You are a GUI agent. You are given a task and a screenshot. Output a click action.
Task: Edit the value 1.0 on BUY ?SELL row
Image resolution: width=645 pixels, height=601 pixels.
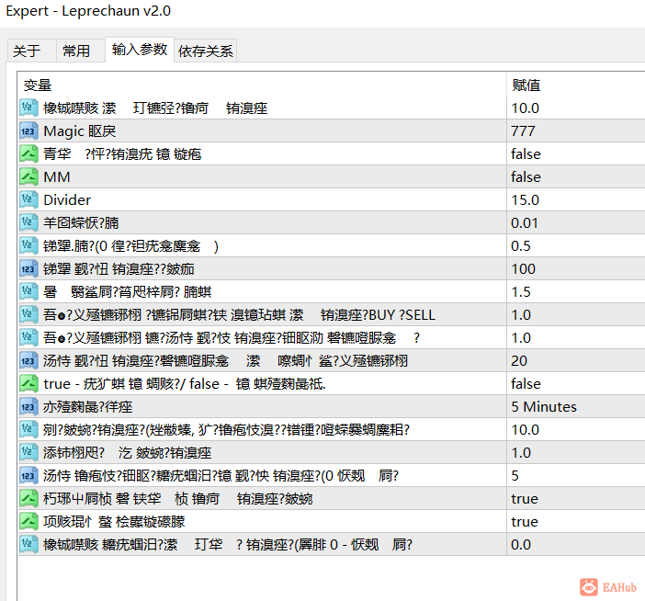[x=521, y=315]
